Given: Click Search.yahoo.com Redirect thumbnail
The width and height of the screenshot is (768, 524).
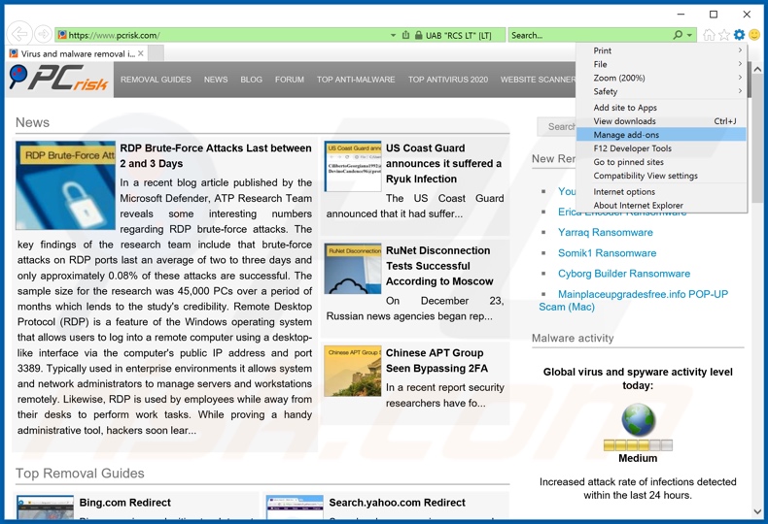Looking at the screenshot, I should point(295,508).
